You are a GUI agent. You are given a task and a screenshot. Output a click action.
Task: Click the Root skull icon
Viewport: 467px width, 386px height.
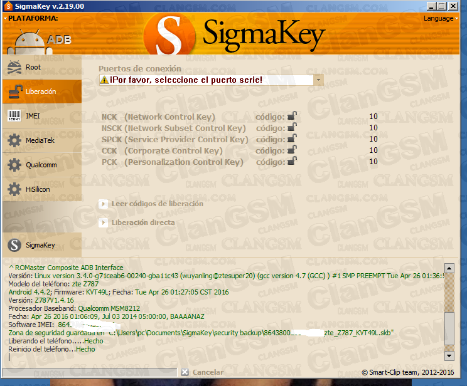(14, 67)
